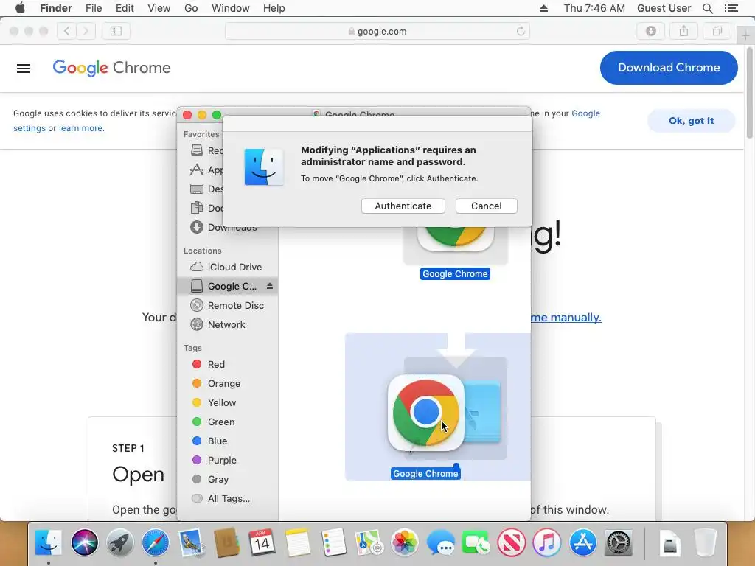Select the Gray tag

(x=227, y=480)
